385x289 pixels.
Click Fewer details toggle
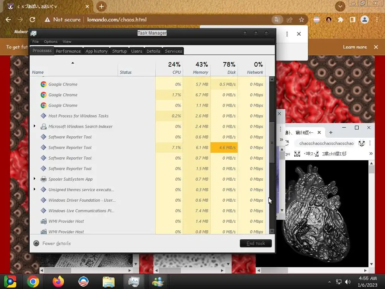click(x=52, y=243)
